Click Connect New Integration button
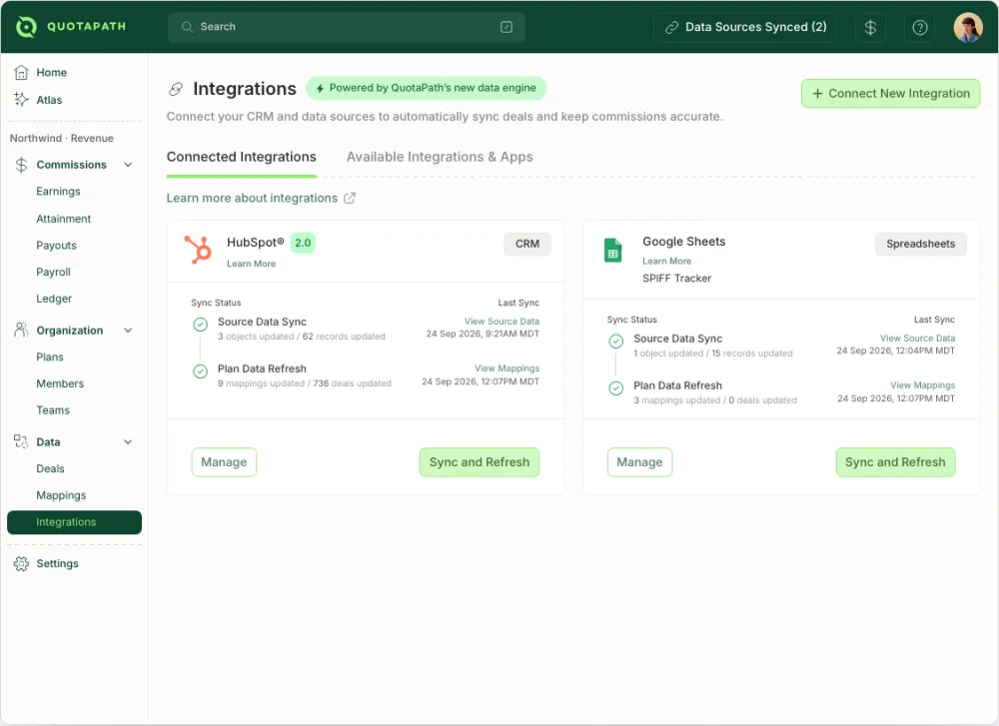Image resolution: width=999 pixels, height=726 pixels. click(x=890, y=94)
